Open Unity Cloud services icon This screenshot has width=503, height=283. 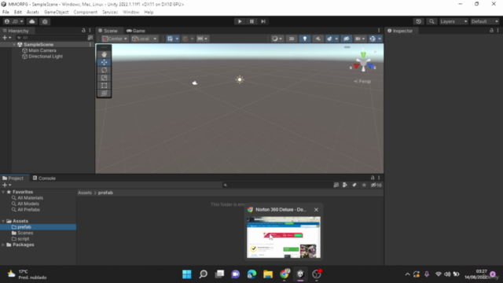click(32, 21)
